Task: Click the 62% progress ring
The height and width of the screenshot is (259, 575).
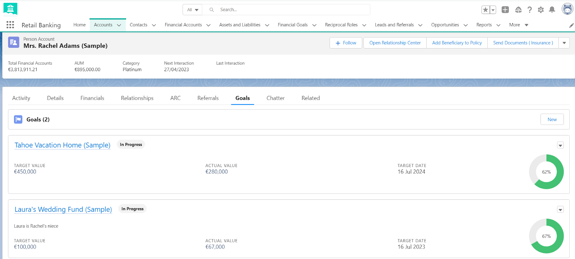Action: 546,172
